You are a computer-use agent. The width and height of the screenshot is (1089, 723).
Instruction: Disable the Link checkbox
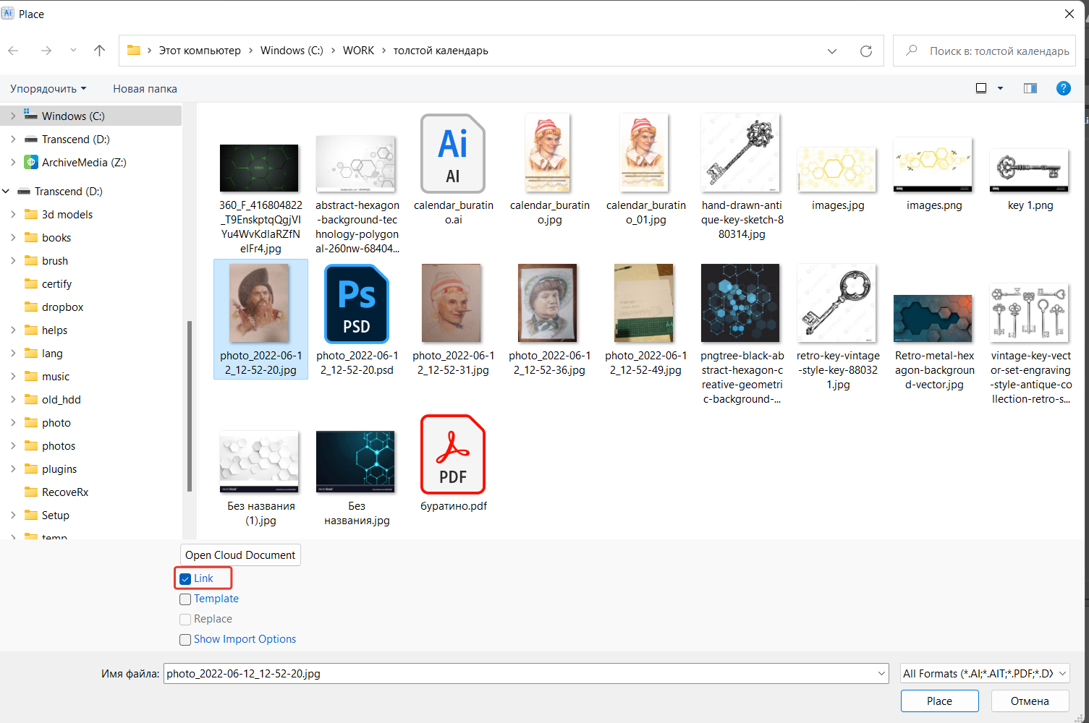pyautogui.click(x=185, y=578)
